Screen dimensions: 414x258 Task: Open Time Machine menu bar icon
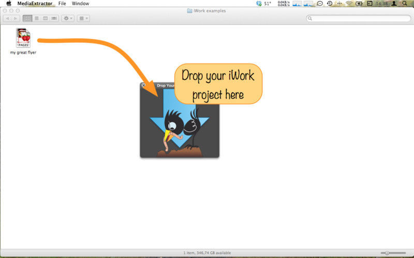(x=330, y=4)
